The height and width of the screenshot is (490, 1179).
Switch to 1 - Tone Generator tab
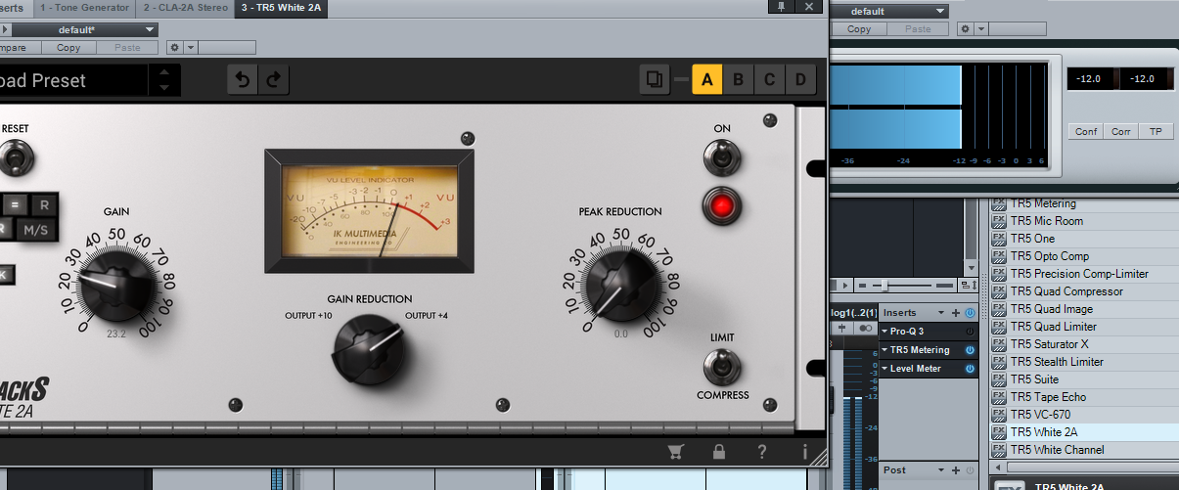point(84,7)
